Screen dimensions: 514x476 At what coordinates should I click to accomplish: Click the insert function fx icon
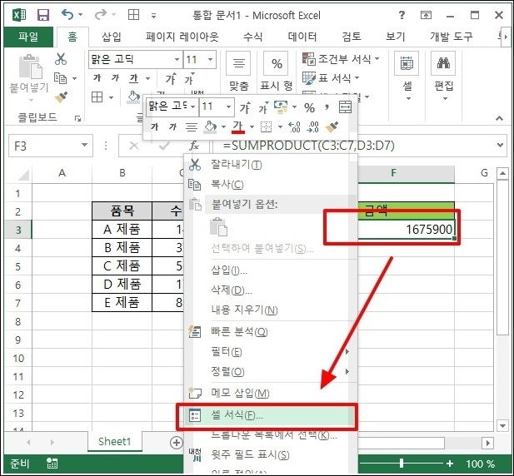click(194, 146)
